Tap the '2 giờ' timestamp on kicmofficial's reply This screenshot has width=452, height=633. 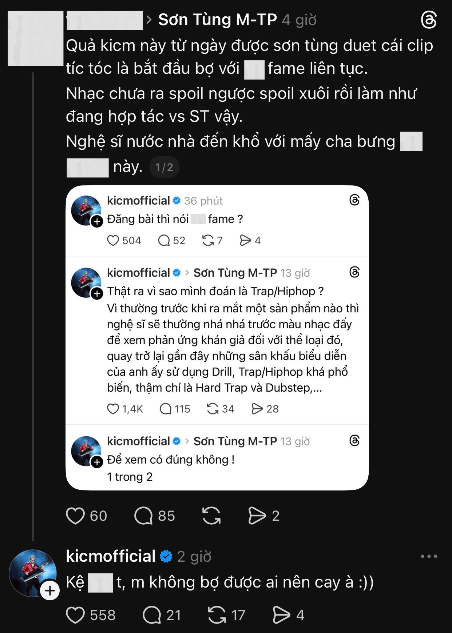194,557
